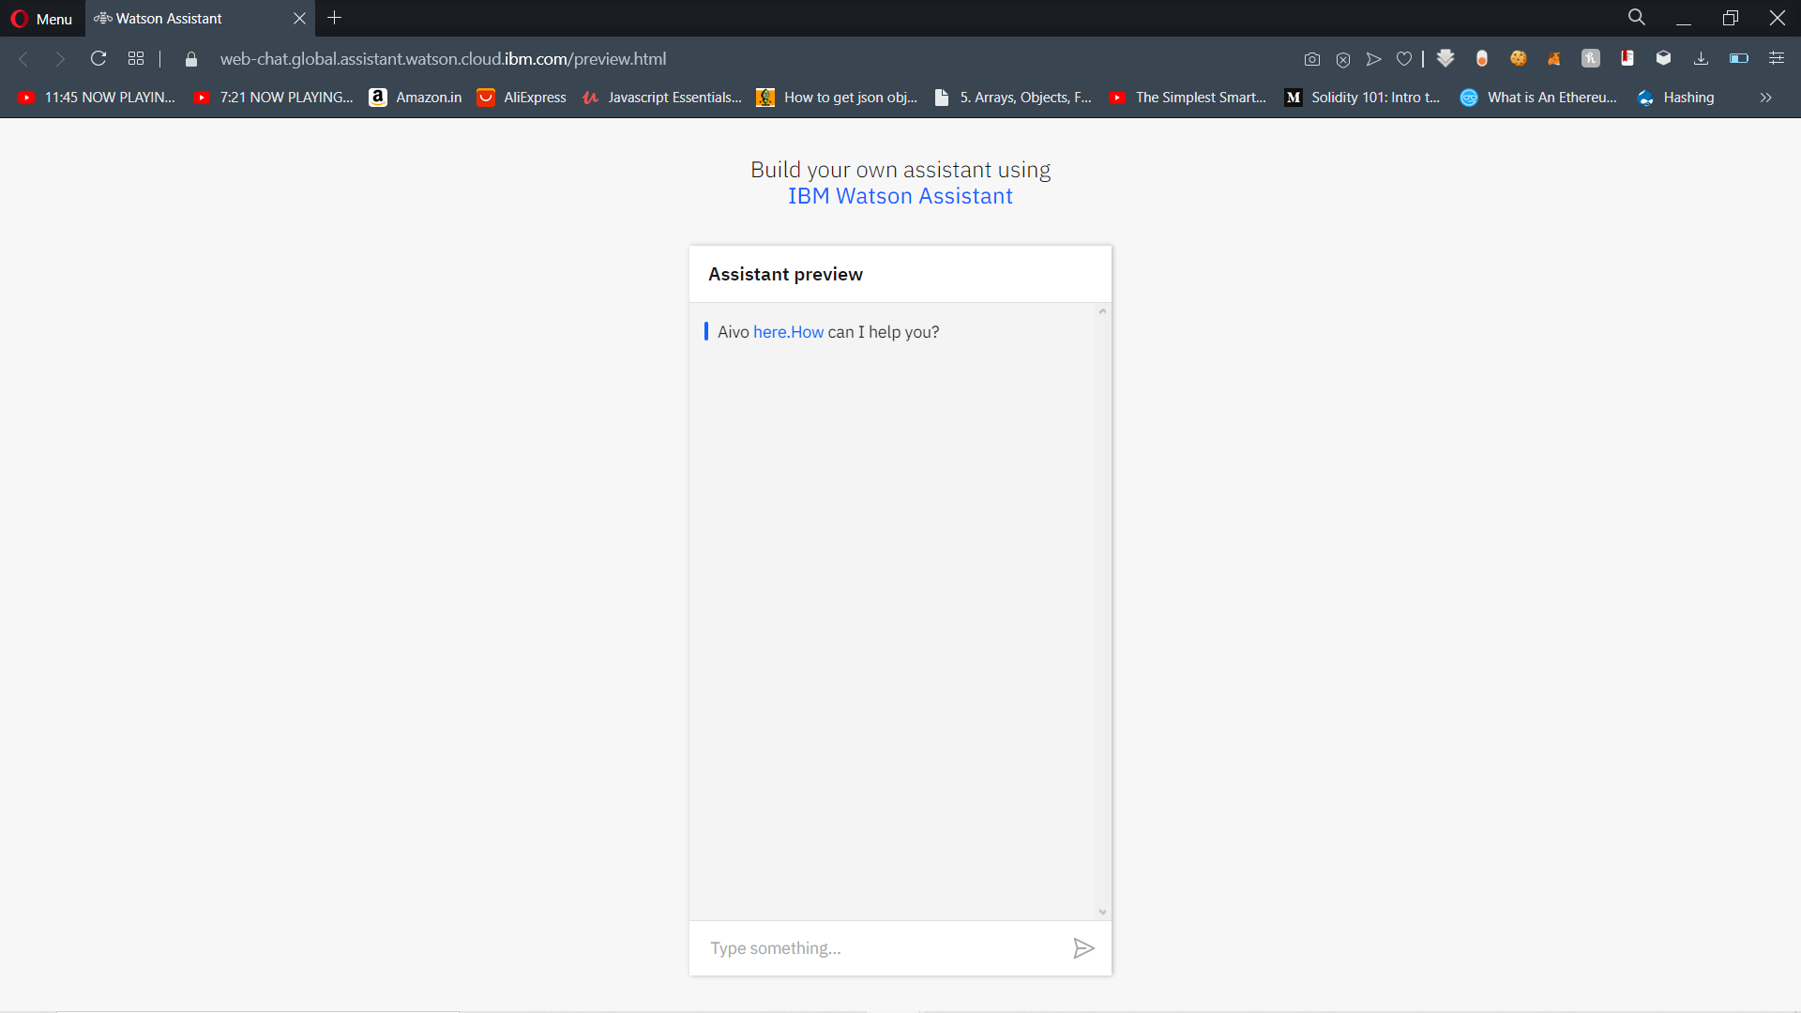Open the Opera snapshot camera icon

point(1312,59)
